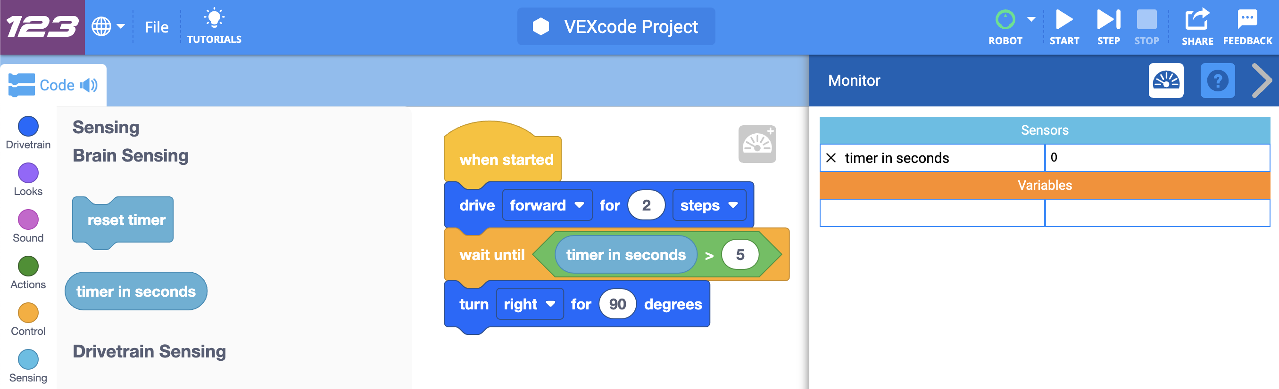Toggle the Code tab speaker sound icon
The width and height of the screenshot is (1279, 389).
pos(89,85)
